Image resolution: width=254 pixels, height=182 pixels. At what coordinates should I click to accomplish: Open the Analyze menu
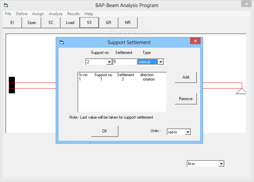pyautogui.click(x=55, y=14)
